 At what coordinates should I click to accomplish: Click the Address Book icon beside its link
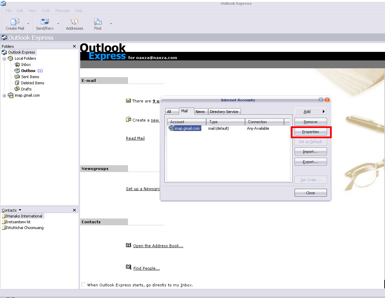[x=128, y=245]
